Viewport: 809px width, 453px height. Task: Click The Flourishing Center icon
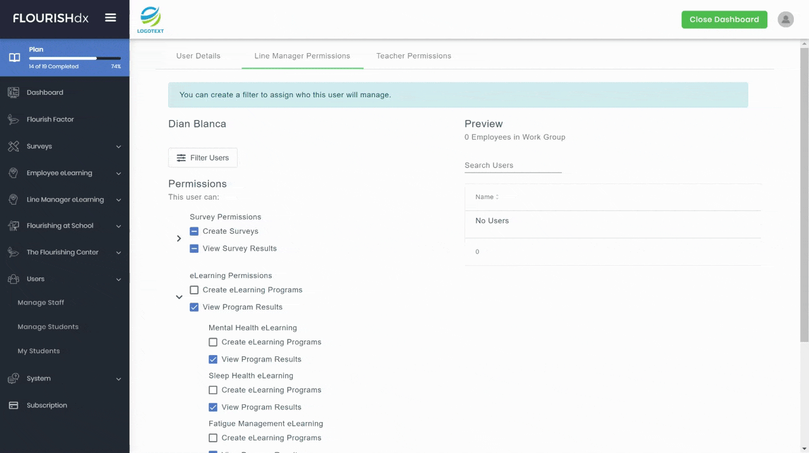[x=13, y=252]
